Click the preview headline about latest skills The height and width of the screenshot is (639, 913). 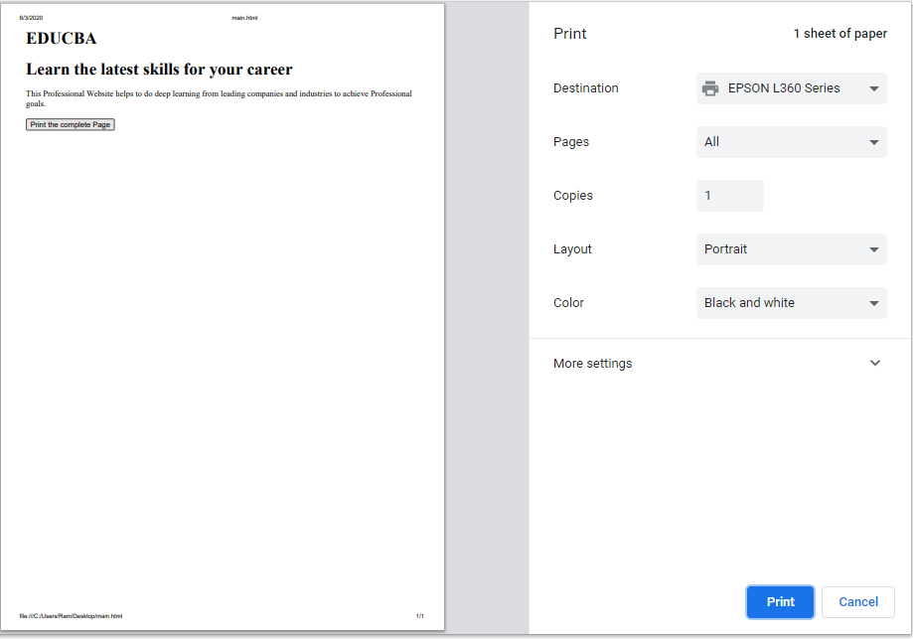point(159,70)
